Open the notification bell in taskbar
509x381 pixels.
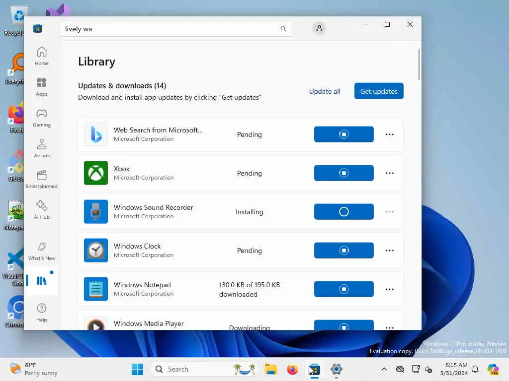tap(475, 369)
